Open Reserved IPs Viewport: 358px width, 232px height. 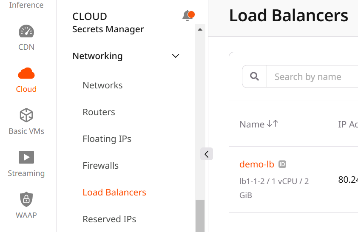pyautogui.click(x=109, y=219)
